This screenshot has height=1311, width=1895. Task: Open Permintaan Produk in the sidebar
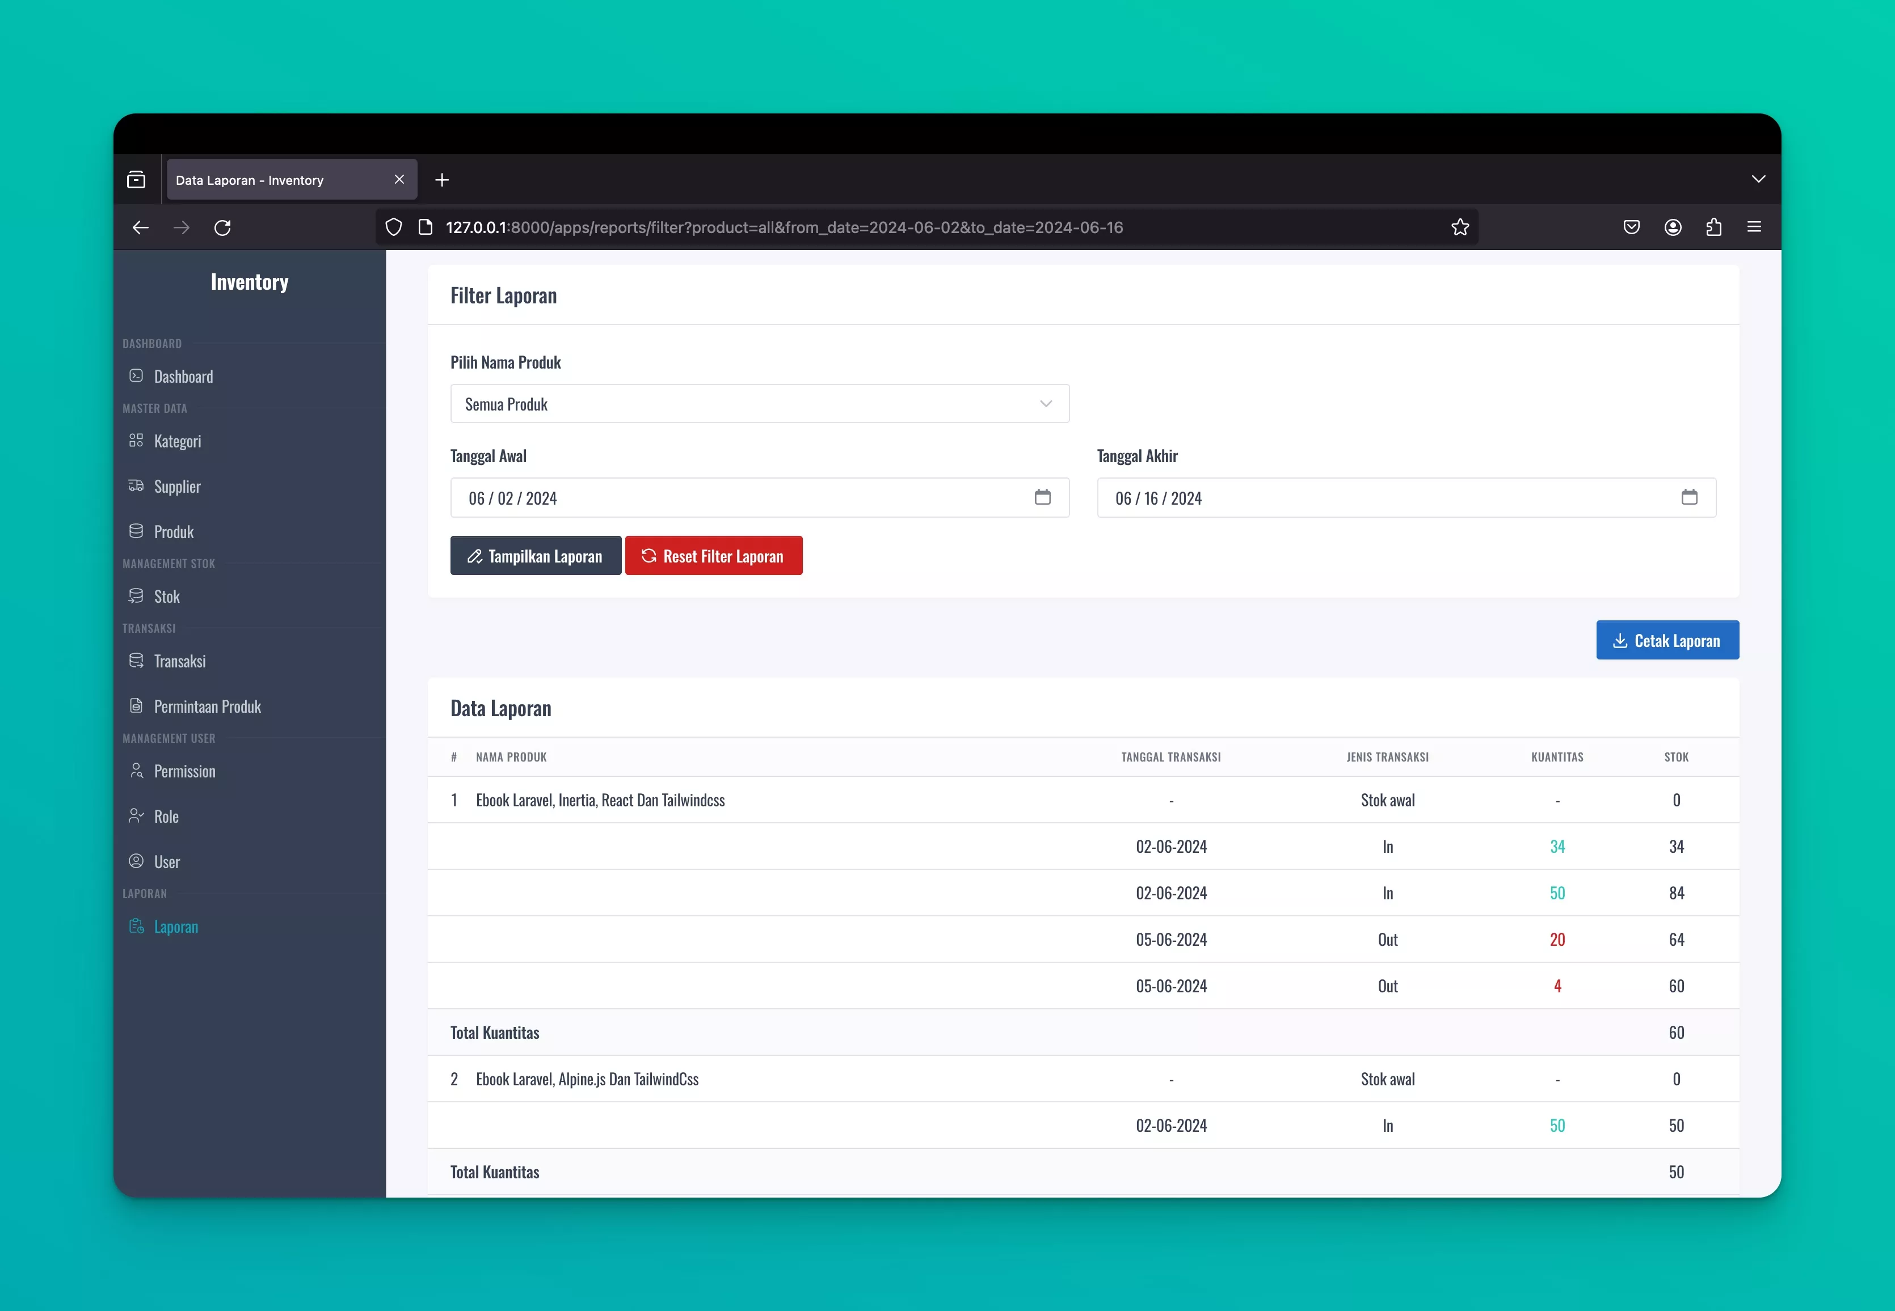coord(208,707)
